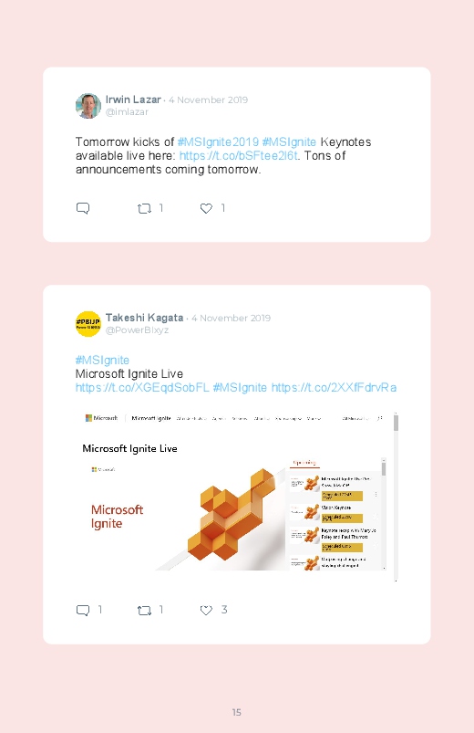Open the https://t.co/XGEqdSobFL link

(x=142, y=388)
